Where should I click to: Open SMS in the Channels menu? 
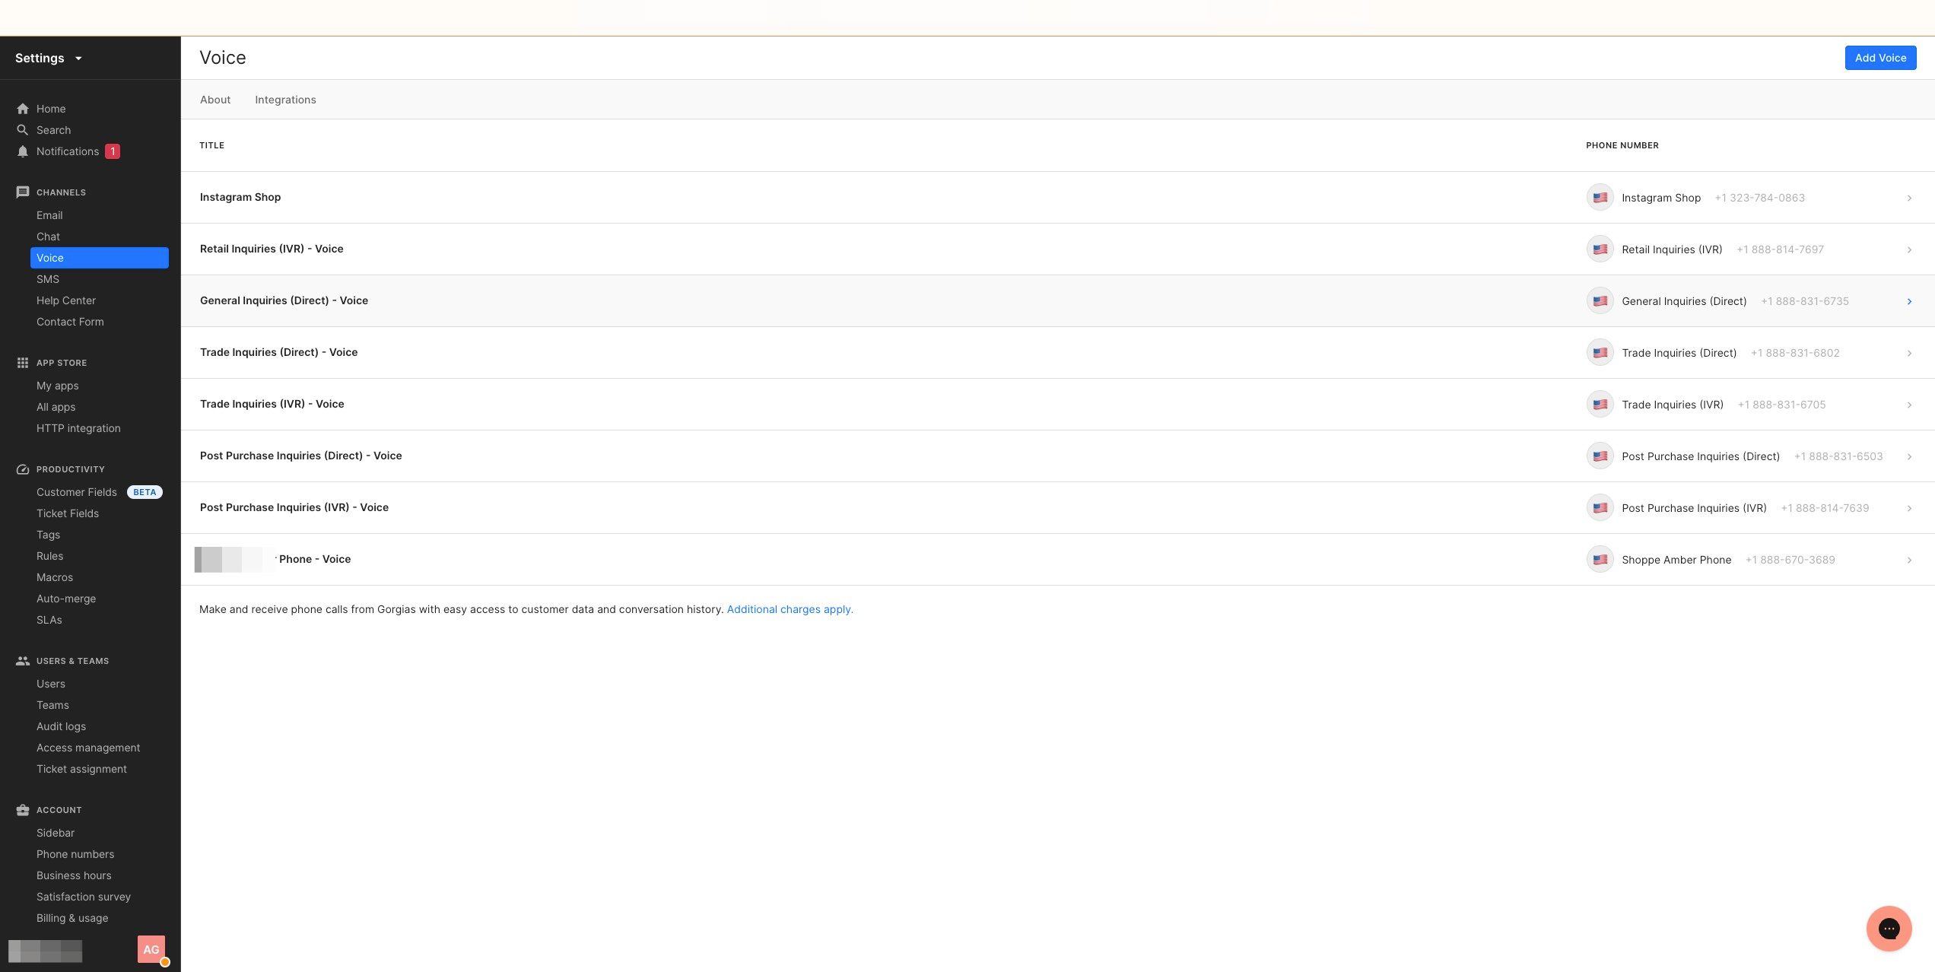pyautogui.click(x=48, y=279)
